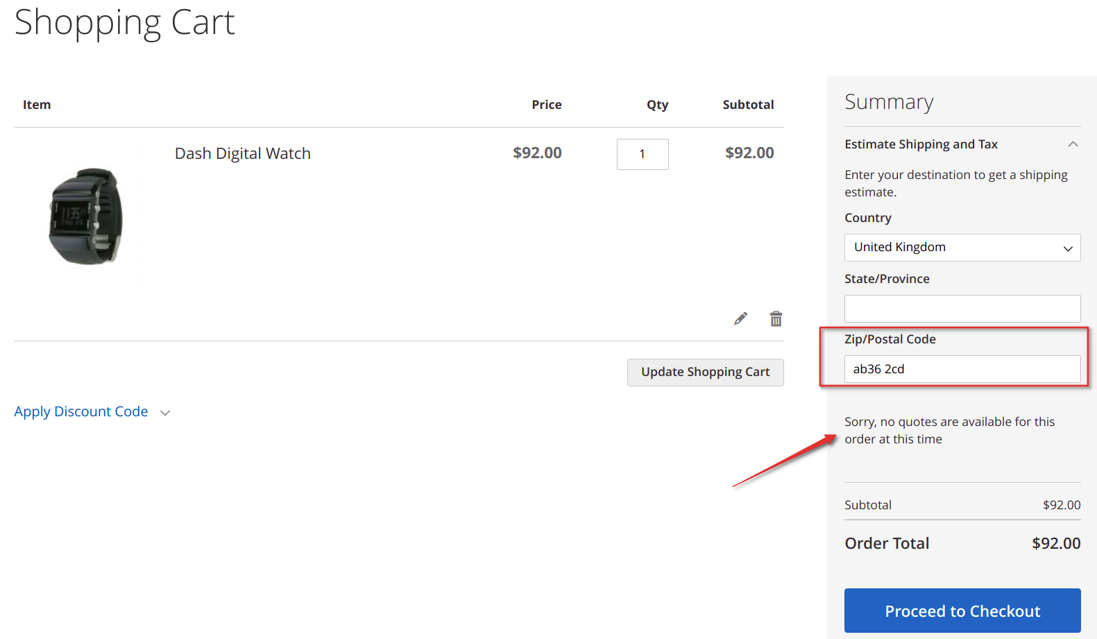Click the Order Total amount $92.00
1097x639 pixels.
(x=1056, y=543)
